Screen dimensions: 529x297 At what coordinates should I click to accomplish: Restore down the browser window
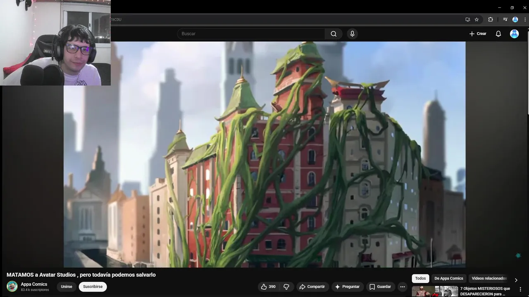(x=512, y=7)
